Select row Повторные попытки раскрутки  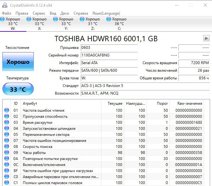click(103, 158)
